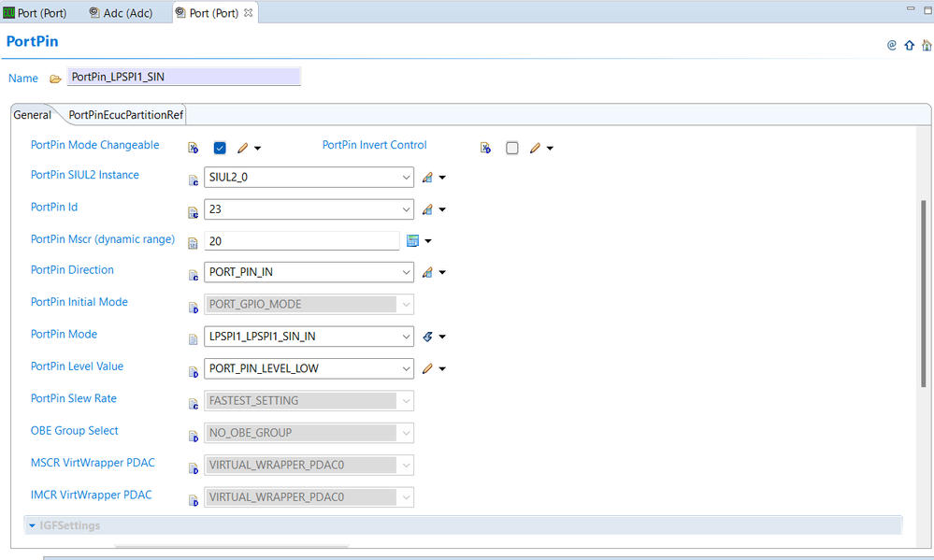This screenshot has height=560, width=934.
Task: Click icon right of LPSPI1_LPSPI1_SIN_IN dropdown
Action: pos(427,337)
